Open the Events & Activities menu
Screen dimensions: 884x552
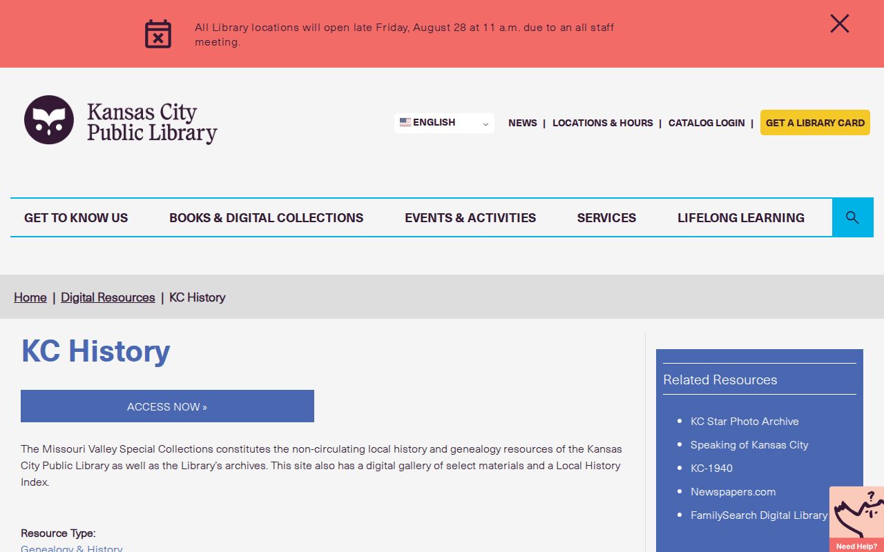point(470,218)
